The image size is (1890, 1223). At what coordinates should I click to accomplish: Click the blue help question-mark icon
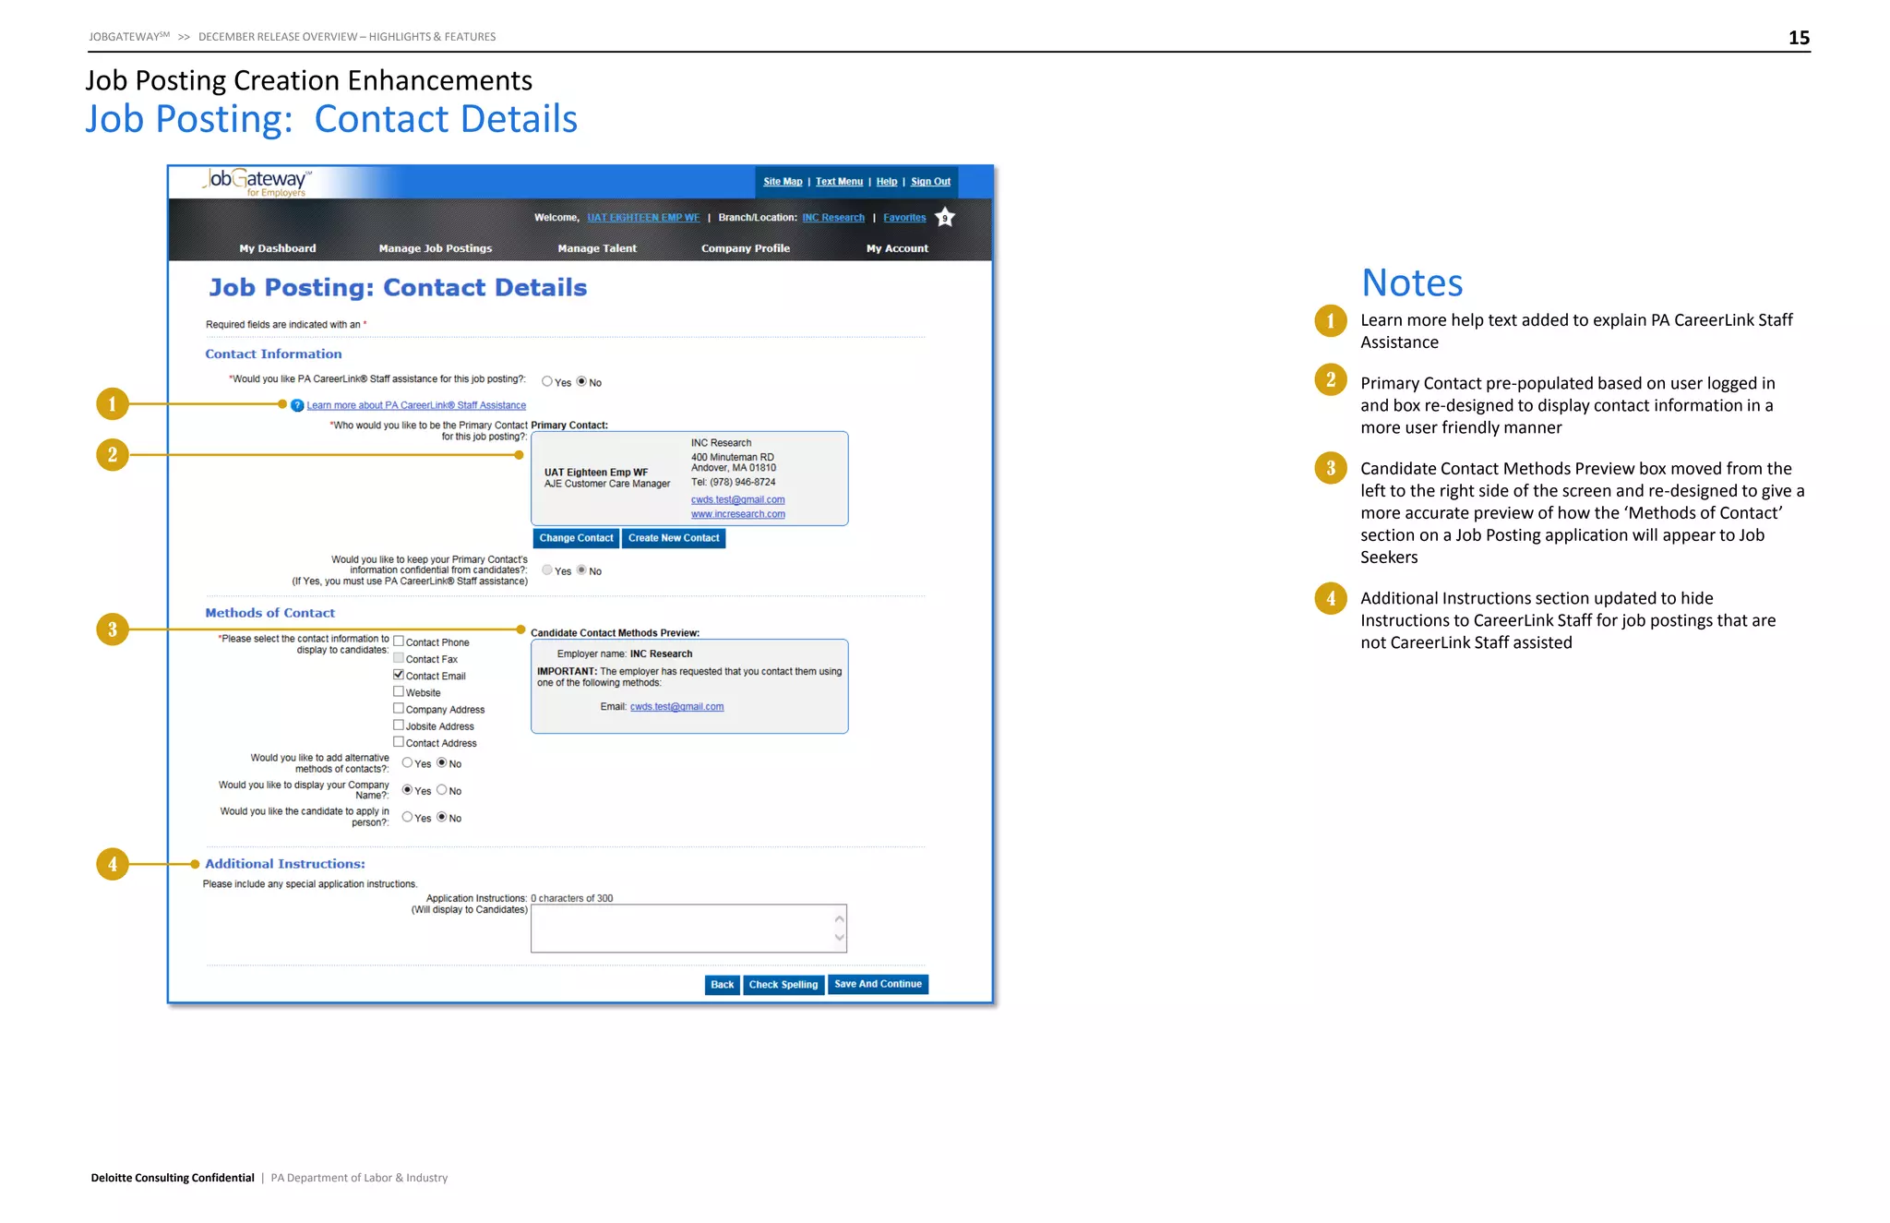click(x=297, y=405)
